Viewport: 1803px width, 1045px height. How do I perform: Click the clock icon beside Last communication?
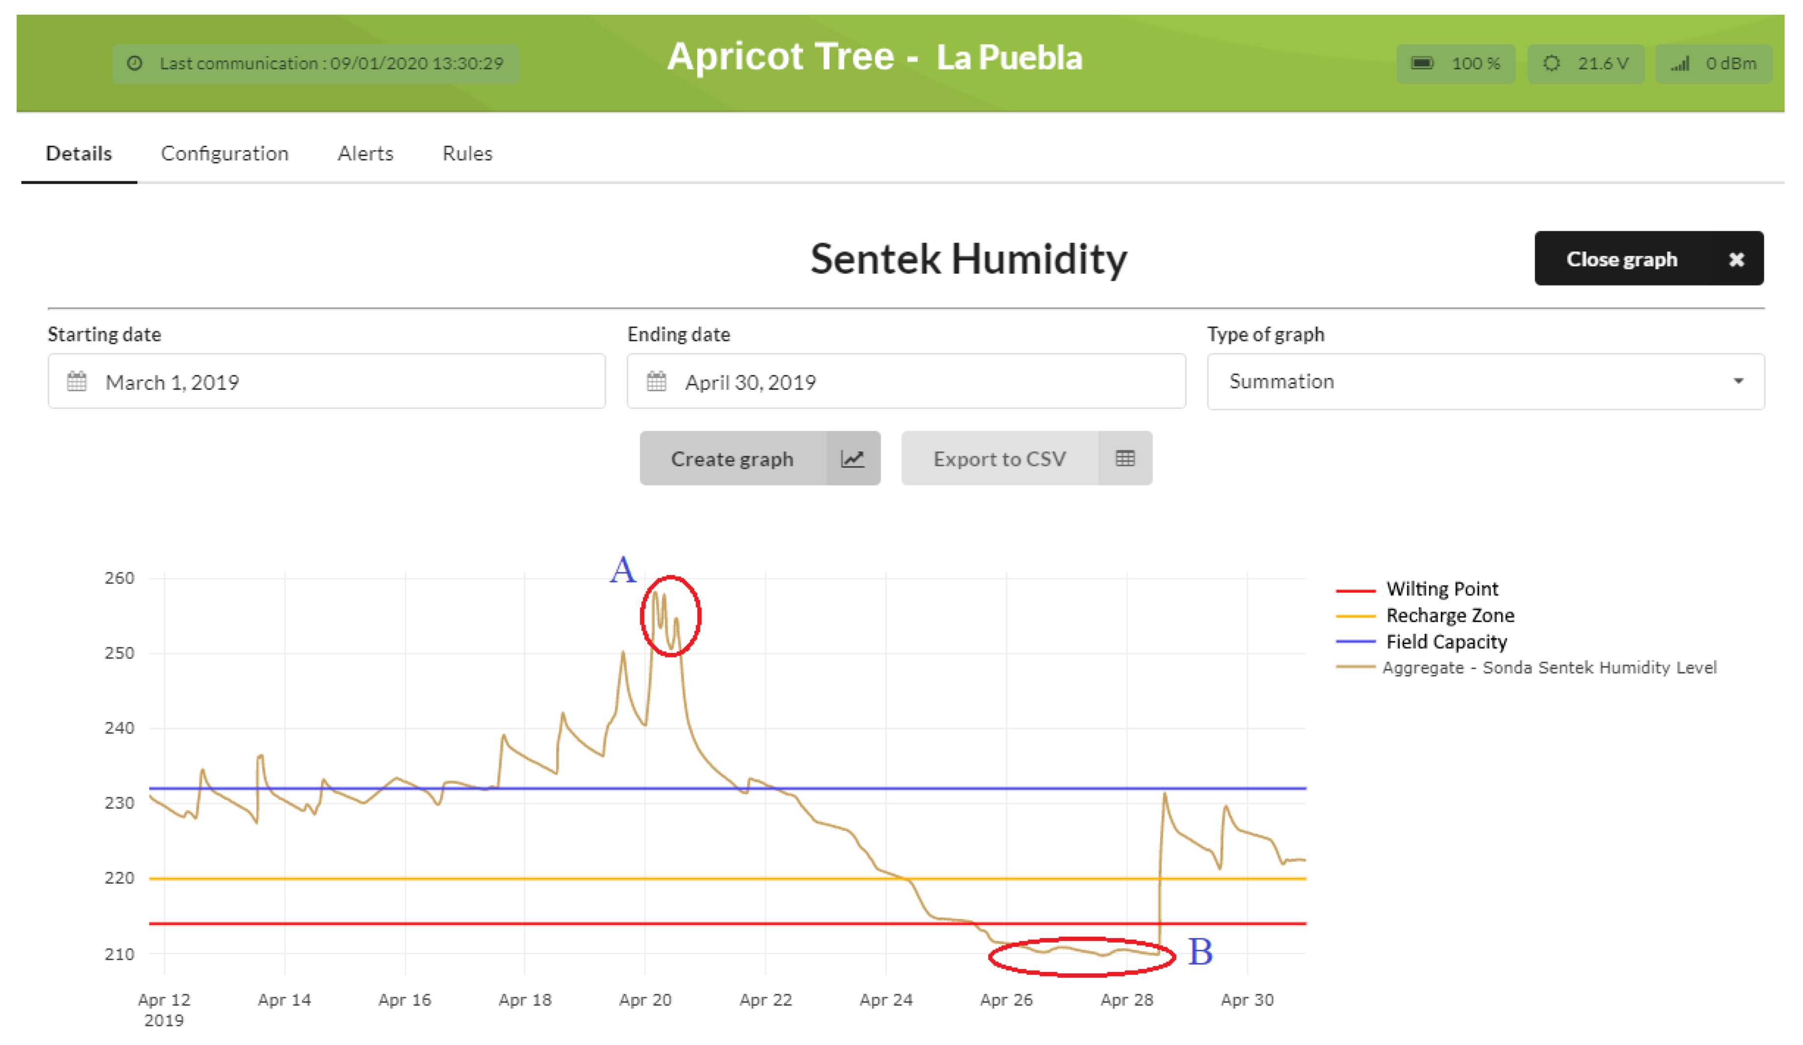pyautogui.click(x=135, y=63)
